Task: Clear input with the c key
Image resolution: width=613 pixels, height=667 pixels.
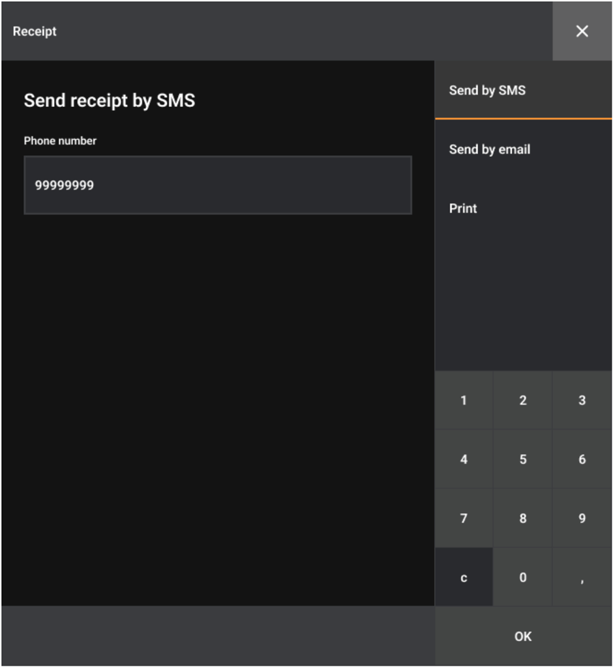Action: click(464, 578)
